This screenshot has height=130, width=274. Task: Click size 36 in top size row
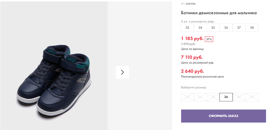coord(226,28)
